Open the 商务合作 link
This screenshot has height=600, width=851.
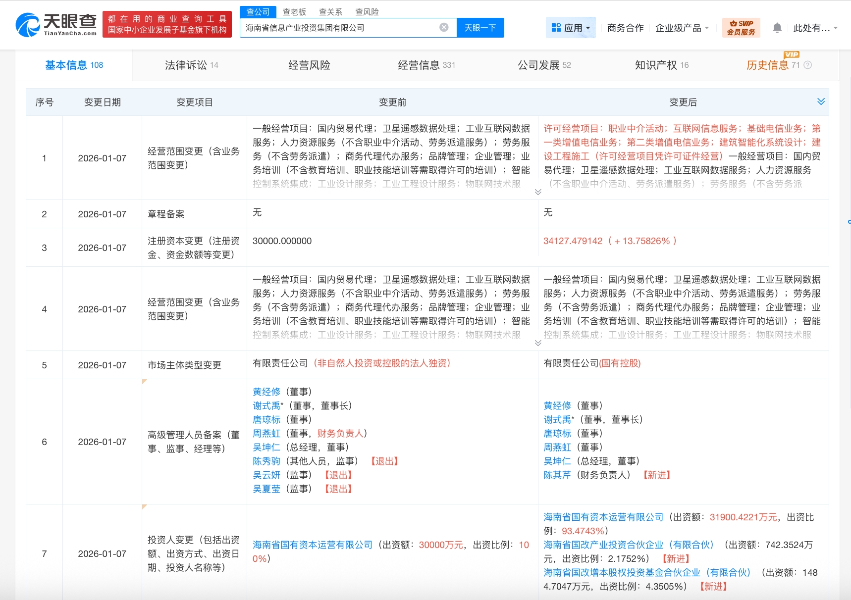[625, 28]
